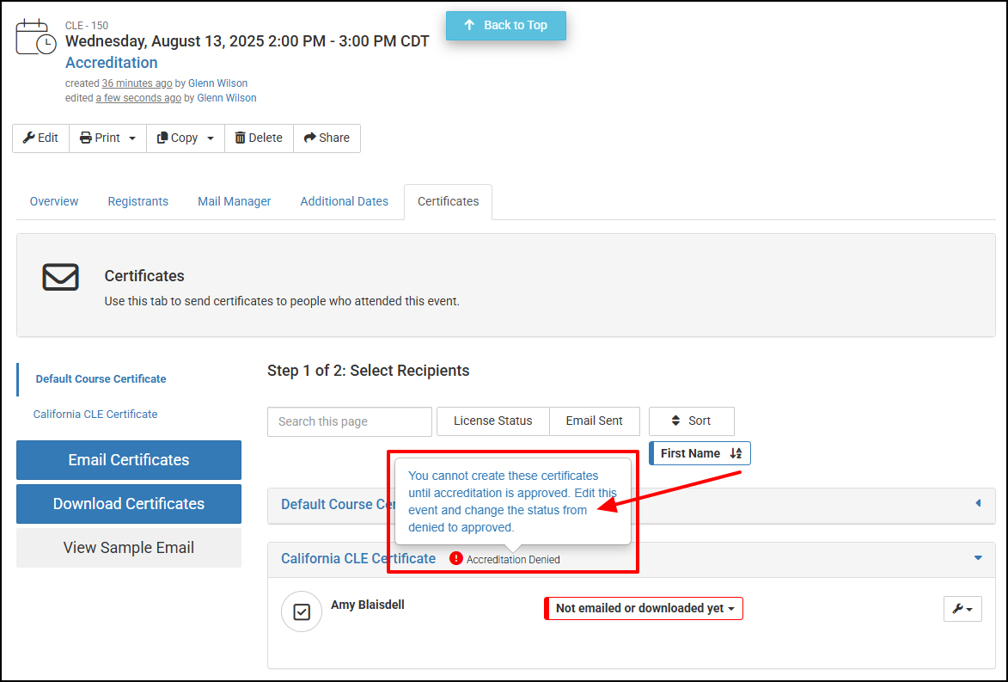
Task: Toggle Amy Blaisdell's recipient checkbox
Action: tap(302, 611)
